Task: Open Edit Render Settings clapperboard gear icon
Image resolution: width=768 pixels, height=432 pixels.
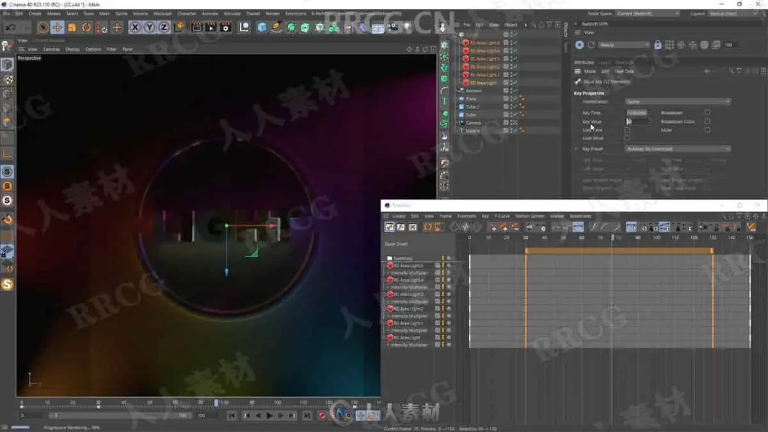Action: point(225,27)
